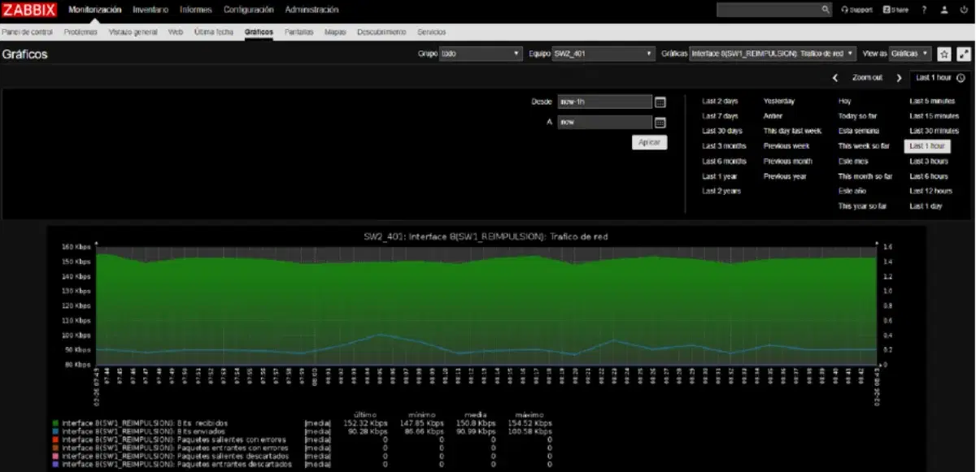Go to Última fecha submenu
The height and width of the screenshot is (472, 976).
pyautogui.click(x=214, y=32)
